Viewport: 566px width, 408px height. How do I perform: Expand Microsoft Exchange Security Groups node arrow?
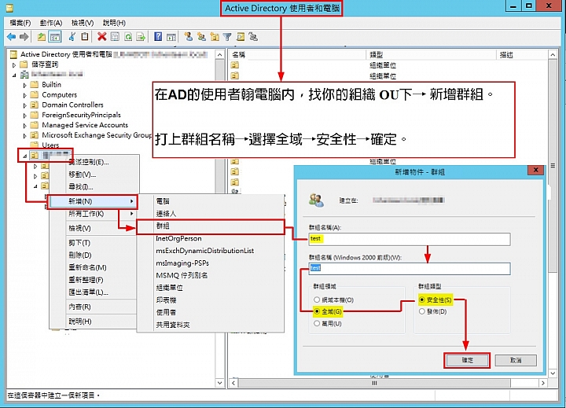point(24,136)
